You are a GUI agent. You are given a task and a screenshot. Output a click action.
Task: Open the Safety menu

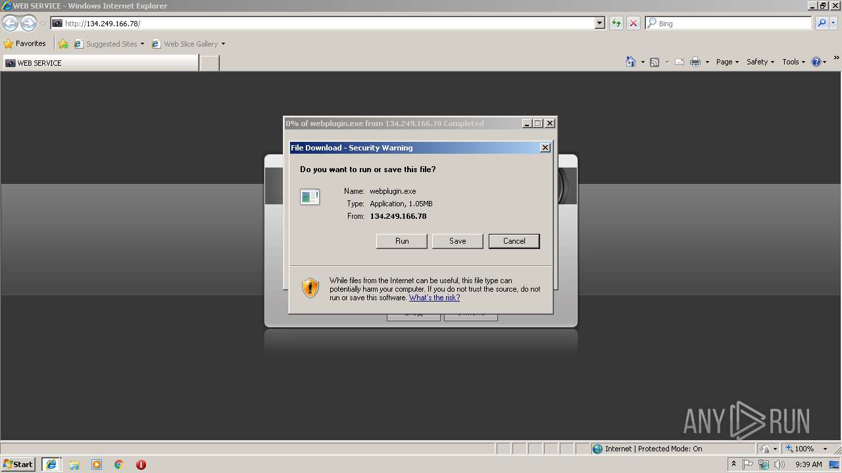click(760, 62)
